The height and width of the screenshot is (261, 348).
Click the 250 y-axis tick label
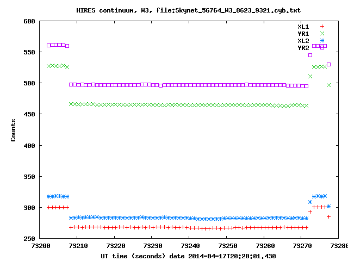29,239
